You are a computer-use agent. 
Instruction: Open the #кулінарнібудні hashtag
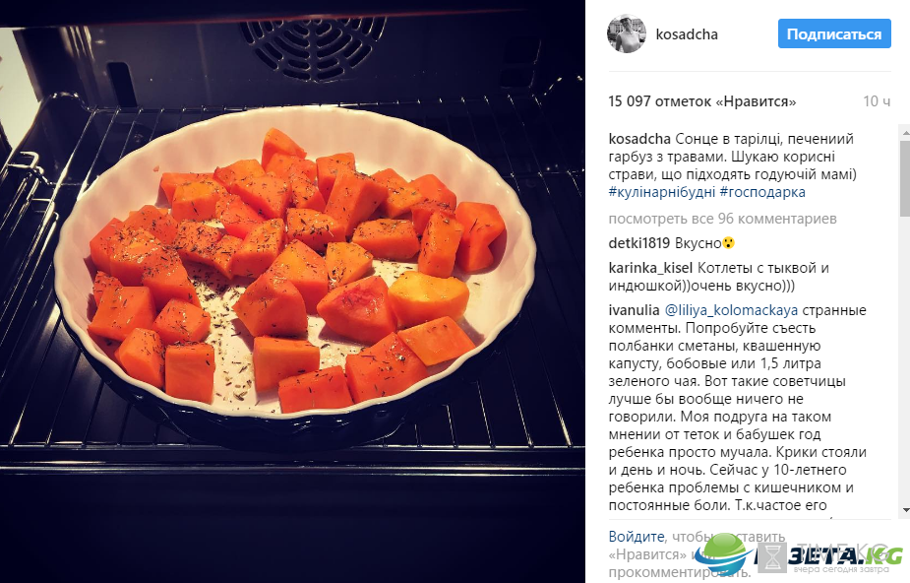tap(662, 192)
